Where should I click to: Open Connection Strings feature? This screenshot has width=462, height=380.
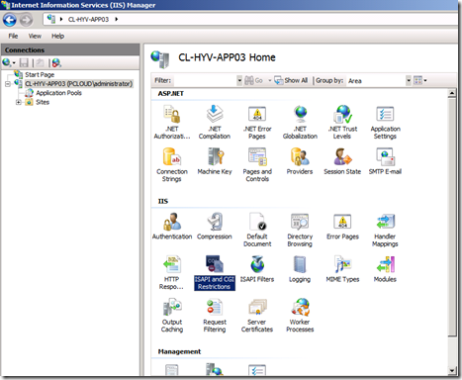click(x=172, y=164)
